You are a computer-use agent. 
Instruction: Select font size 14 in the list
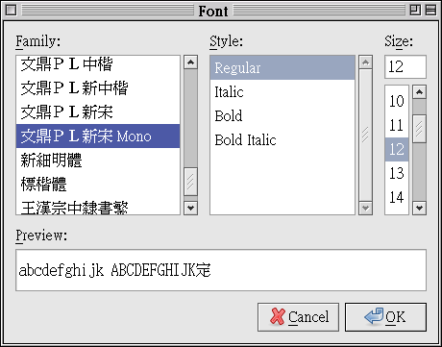point(397,197)
